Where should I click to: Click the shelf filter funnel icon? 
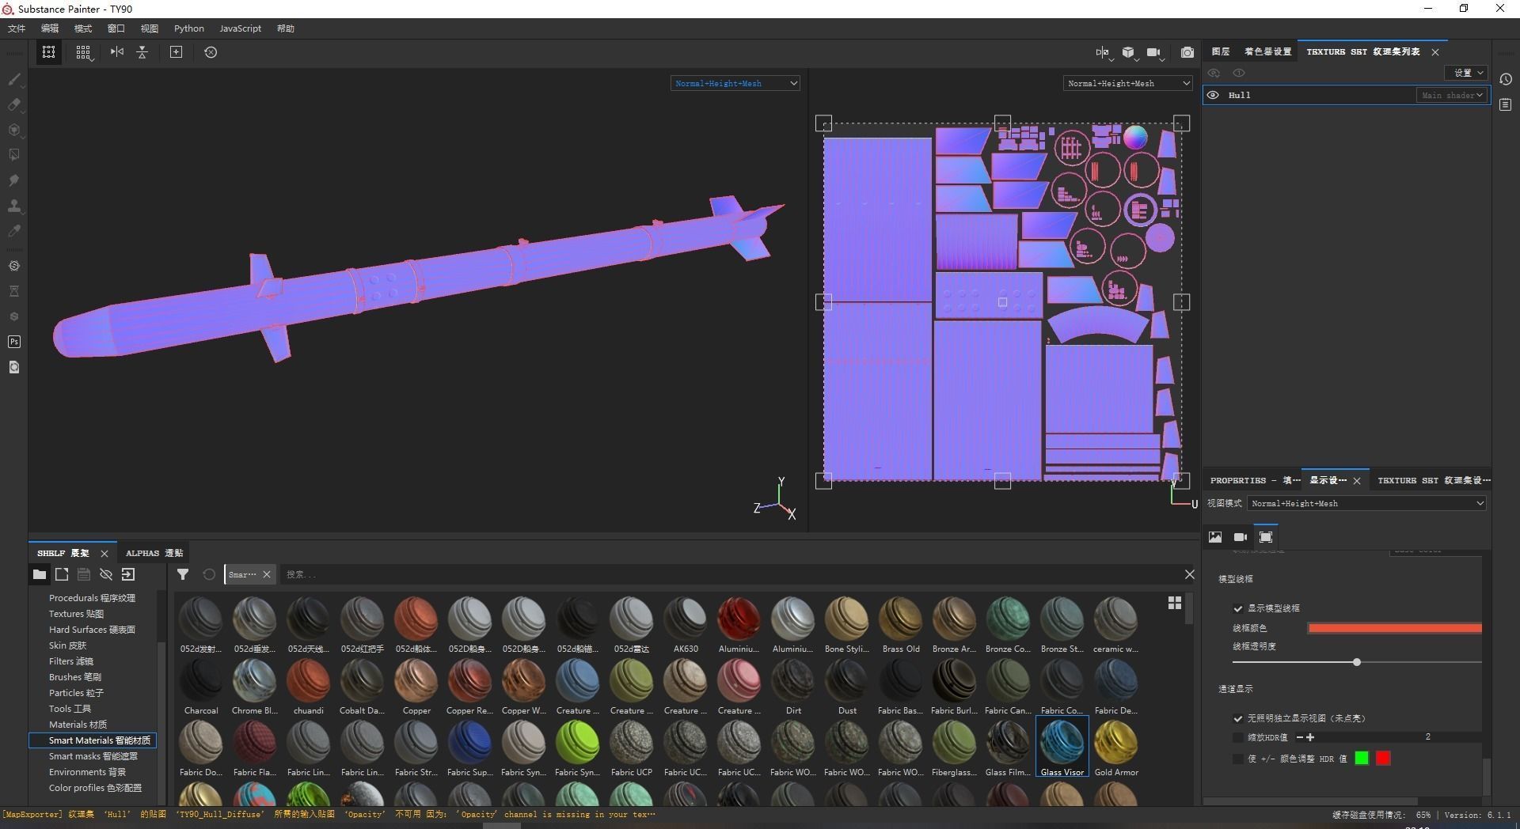[x=183, y=574]
